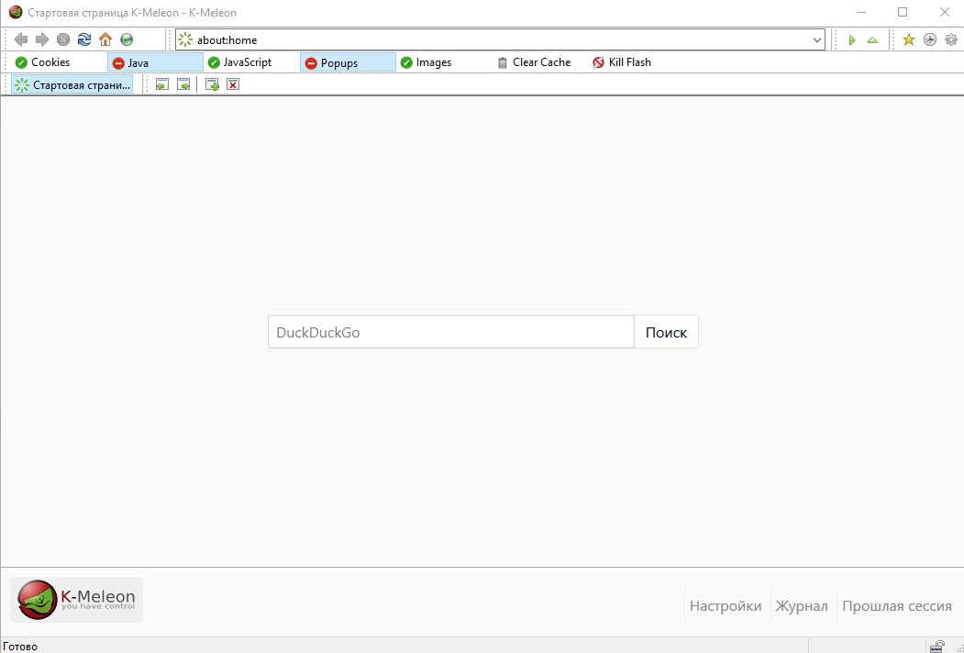Open the Настройки link
The width and height of the screenshot is (964, 653).
[726, 606]
